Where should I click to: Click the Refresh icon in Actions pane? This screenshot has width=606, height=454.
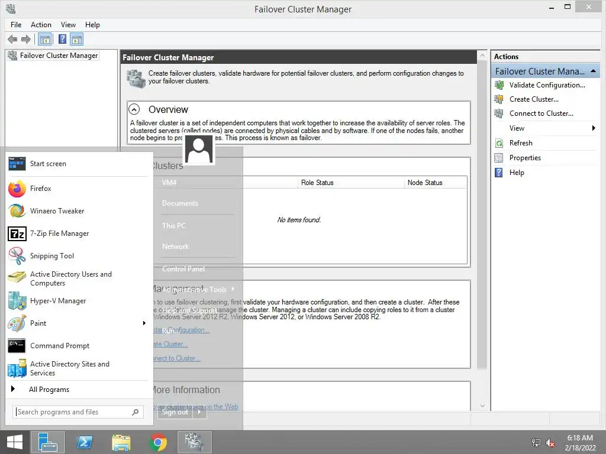[x=499, y=143]
